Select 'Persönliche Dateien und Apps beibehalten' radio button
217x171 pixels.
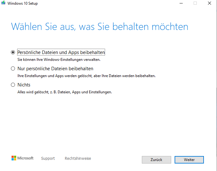click(13, 52)
